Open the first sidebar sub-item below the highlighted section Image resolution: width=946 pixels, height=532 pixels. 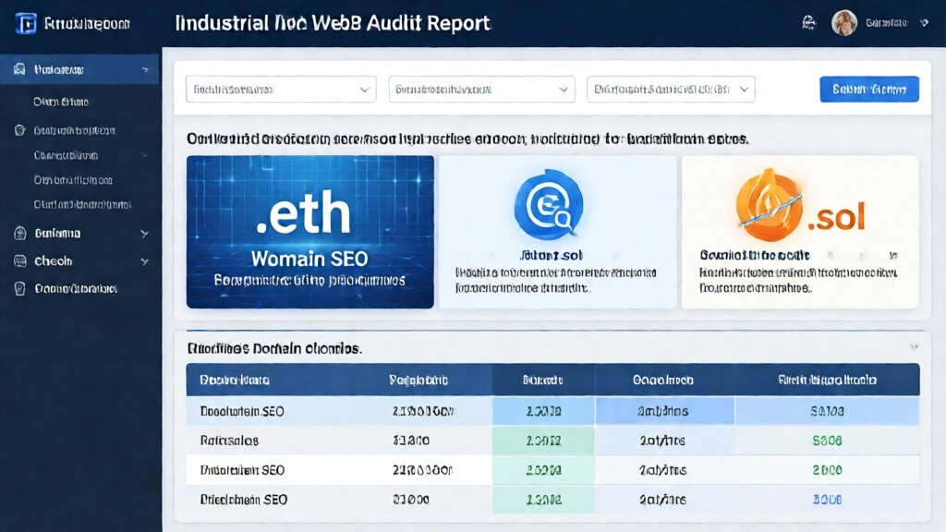61,102
